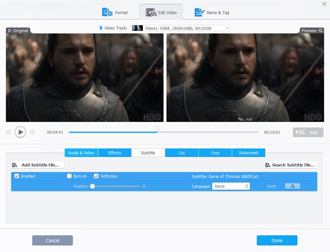330x252 pixels.
Task: Click the Name & Tag pencil icon
Action: [x=199, y=12]
